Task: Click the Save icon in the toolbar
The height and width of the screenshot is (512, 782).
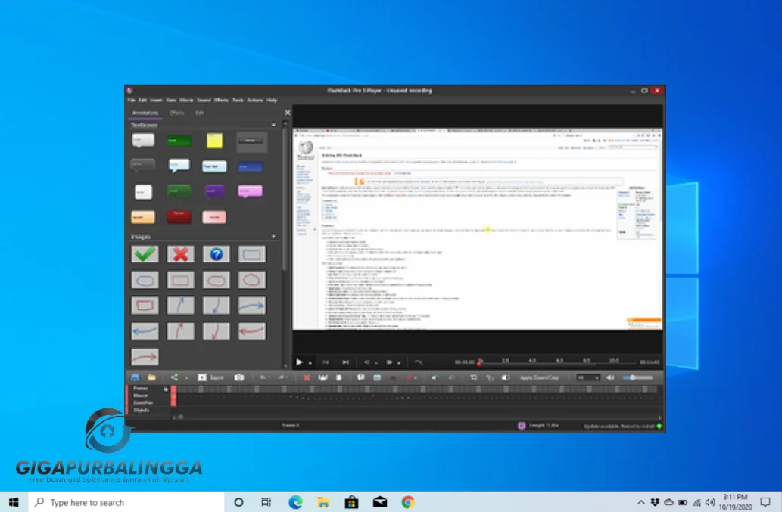Action: point(135,377)
